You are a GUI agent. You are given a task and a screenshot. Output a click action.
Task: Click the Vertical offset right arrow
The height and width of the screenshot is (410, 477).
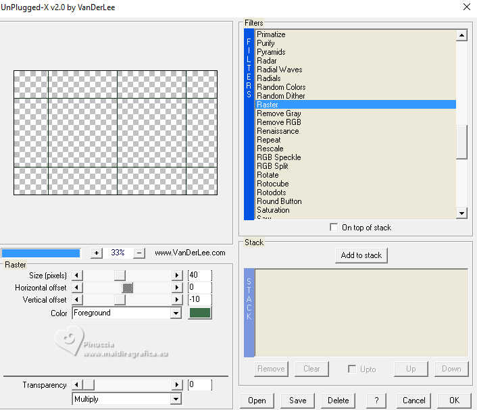coord(178,300)
